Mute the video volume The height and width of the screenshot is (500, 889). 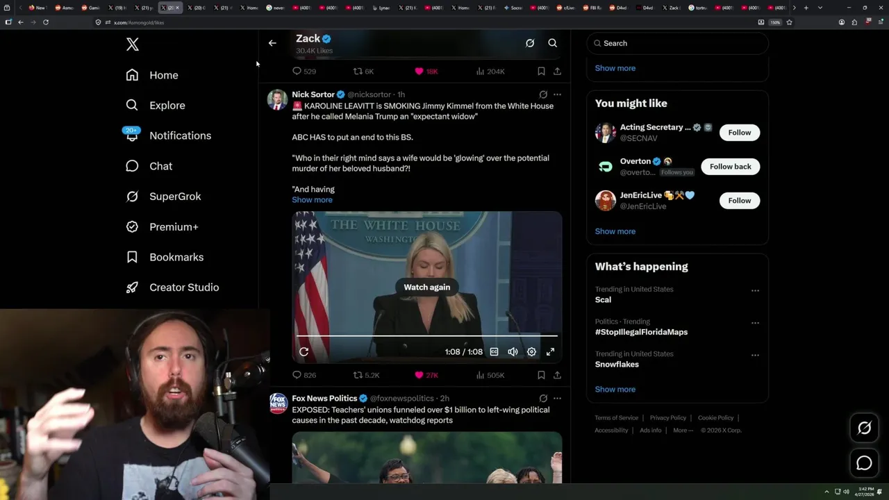tap(513, 352)
